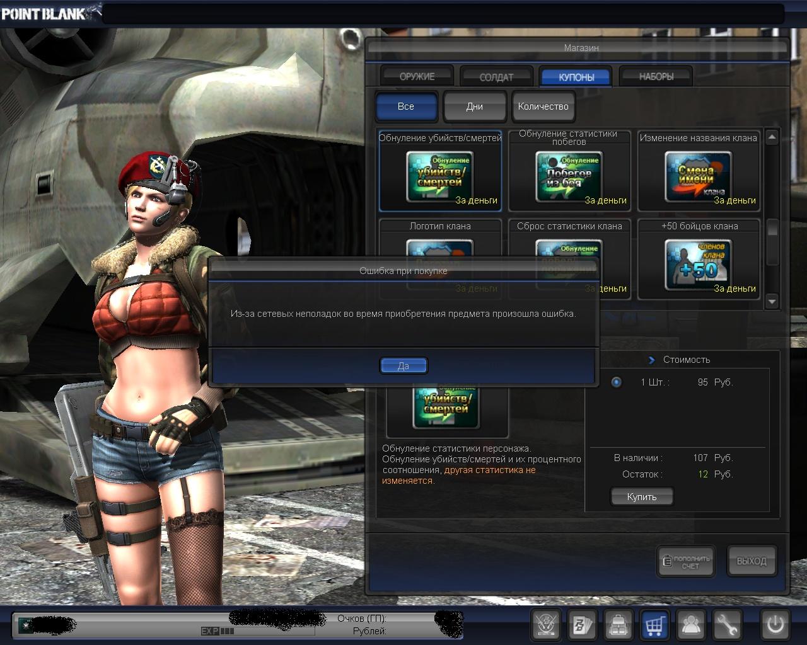Filter coupons by Количество
The height and width of the screenshot is (645, 807).
[543, 106]
